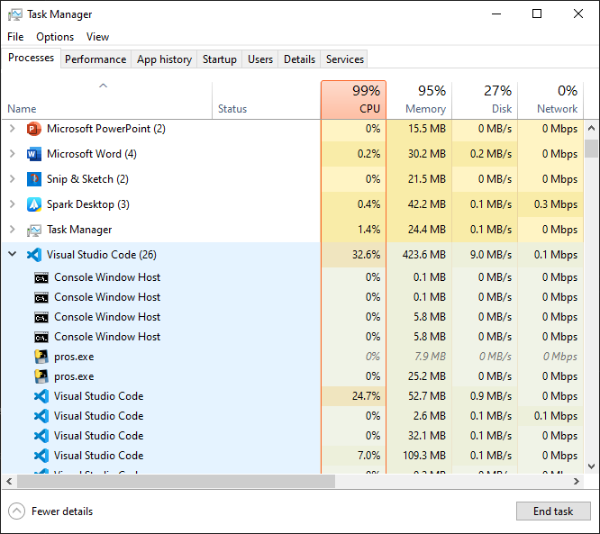Click the 9.0 MB/s disk value
Image resolution: width=600 pixels, height=534 pixels.
point(491,255)
